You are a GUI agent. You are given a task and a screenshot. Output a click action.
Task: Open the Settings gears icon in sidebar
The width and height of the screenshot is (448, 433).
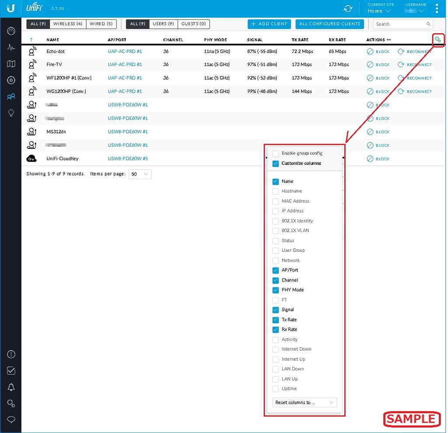click(x=11, y=403)
